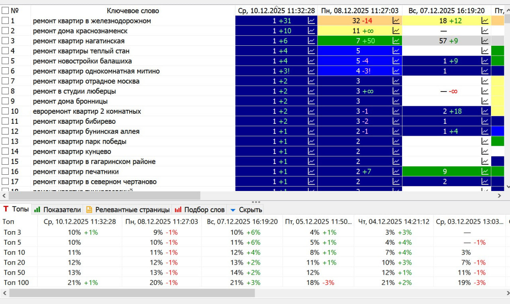Open the 07.12.2025 chart icon in row 16
The image size is (510, 304).
(x=485, y=171)
